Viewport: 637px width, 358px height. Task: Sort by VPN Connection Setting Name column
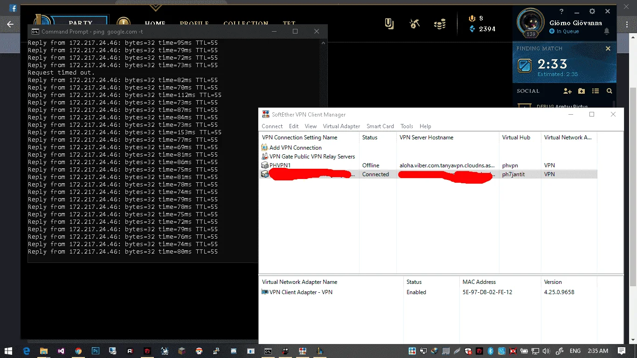pyautogui.click(x=309, y=138)
